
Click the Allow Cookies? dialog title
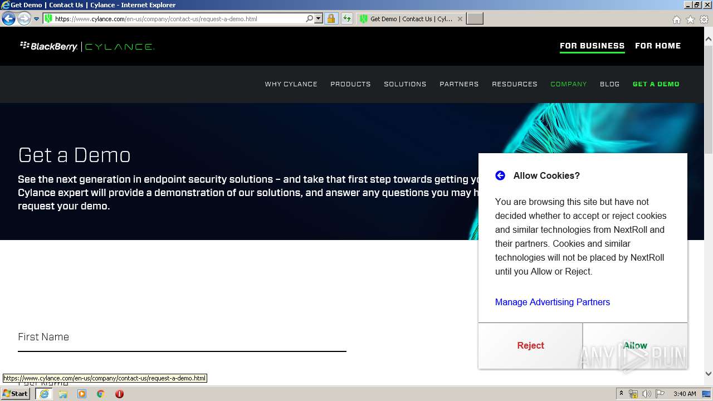[546, 175]
